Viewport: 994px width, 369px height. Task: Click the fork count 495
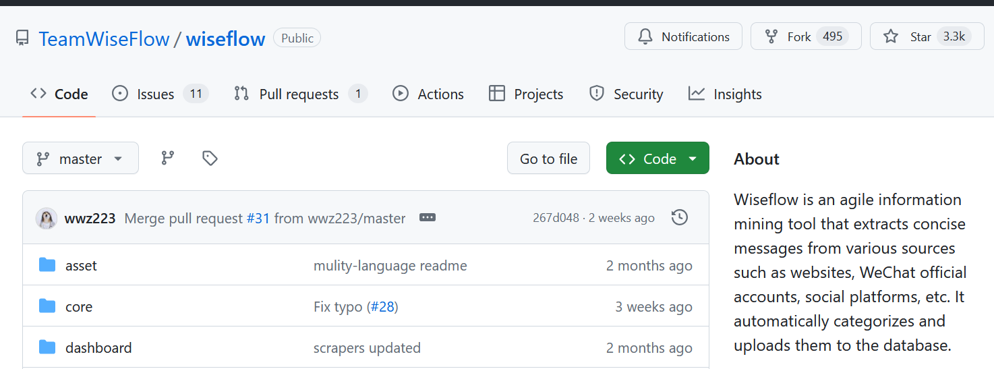tap(833, 36)
